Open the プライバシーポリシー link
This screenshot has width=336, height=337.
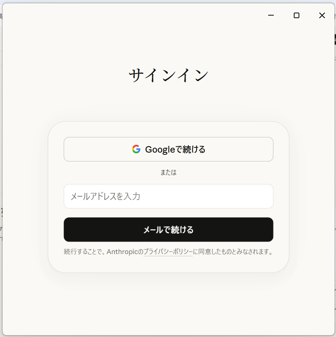click(x=168, y=251)
